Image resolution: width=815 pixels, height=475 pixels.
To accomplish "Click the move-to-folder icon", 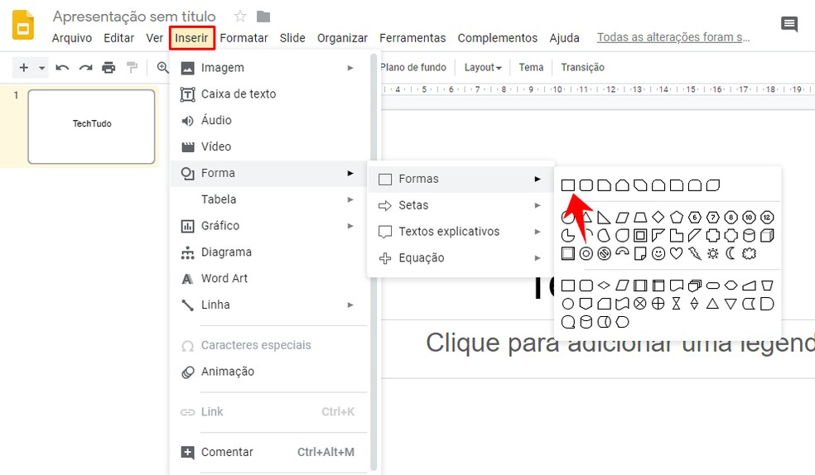I will click(263, 17).
